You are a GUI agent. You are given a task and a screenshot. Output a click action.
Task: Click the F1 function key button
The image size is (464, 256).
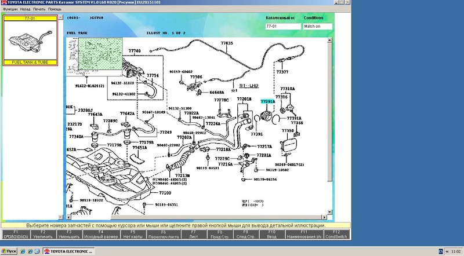[16, 234]
